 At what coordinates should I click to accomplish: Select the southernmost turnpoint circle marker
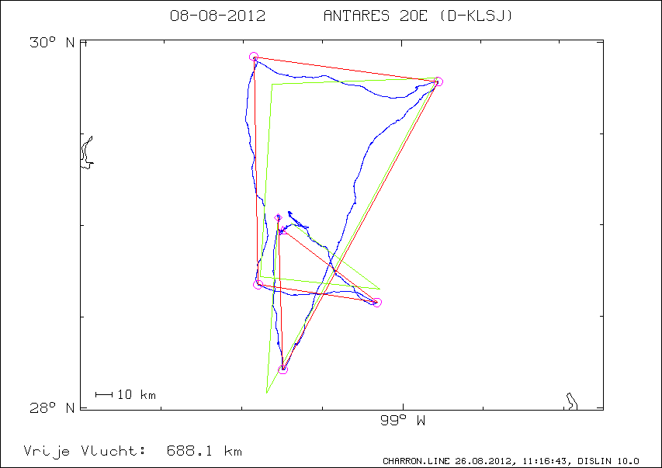[282, 369]
